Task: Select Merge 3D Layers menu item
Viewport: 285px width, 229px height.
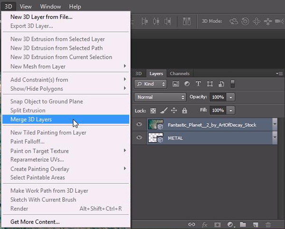Action: pos(31,119)
